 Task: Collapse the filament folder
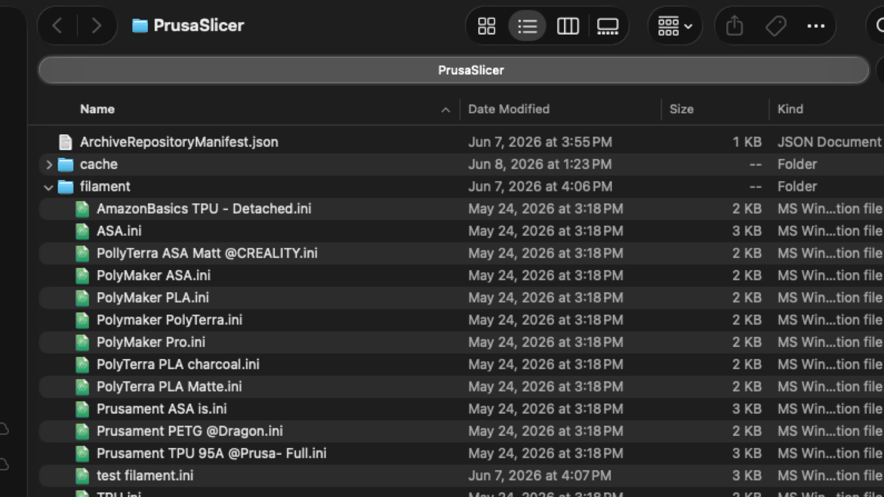pyautogui.click(x=48, y=187)
